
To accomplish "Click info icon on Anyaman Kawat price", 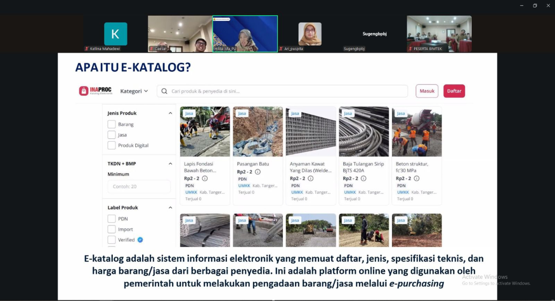I will [310, 178].
